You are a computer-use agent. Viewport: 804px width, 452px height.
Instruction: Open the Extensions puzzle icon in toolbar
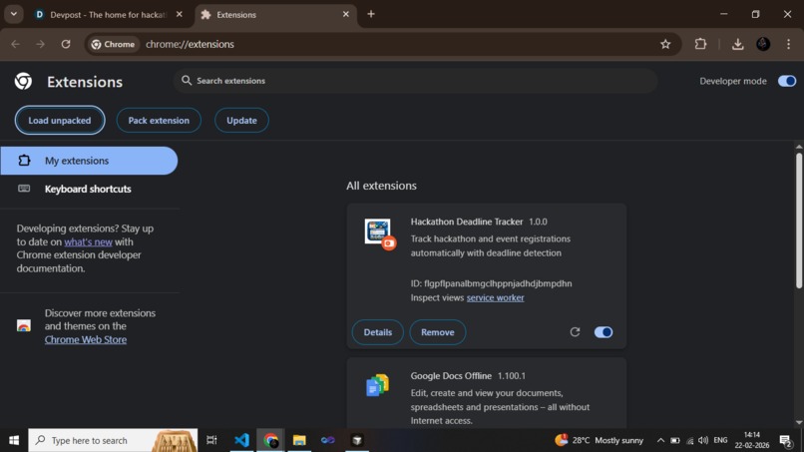pyautogui.click(x=700, y=44)
